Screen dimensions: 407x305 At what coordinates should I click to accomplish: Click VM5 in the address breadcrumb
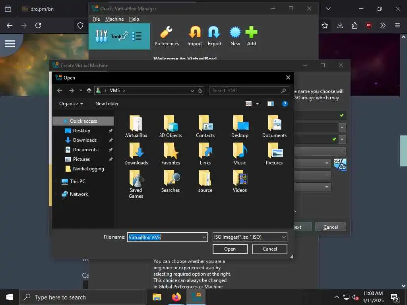point(115,91)
